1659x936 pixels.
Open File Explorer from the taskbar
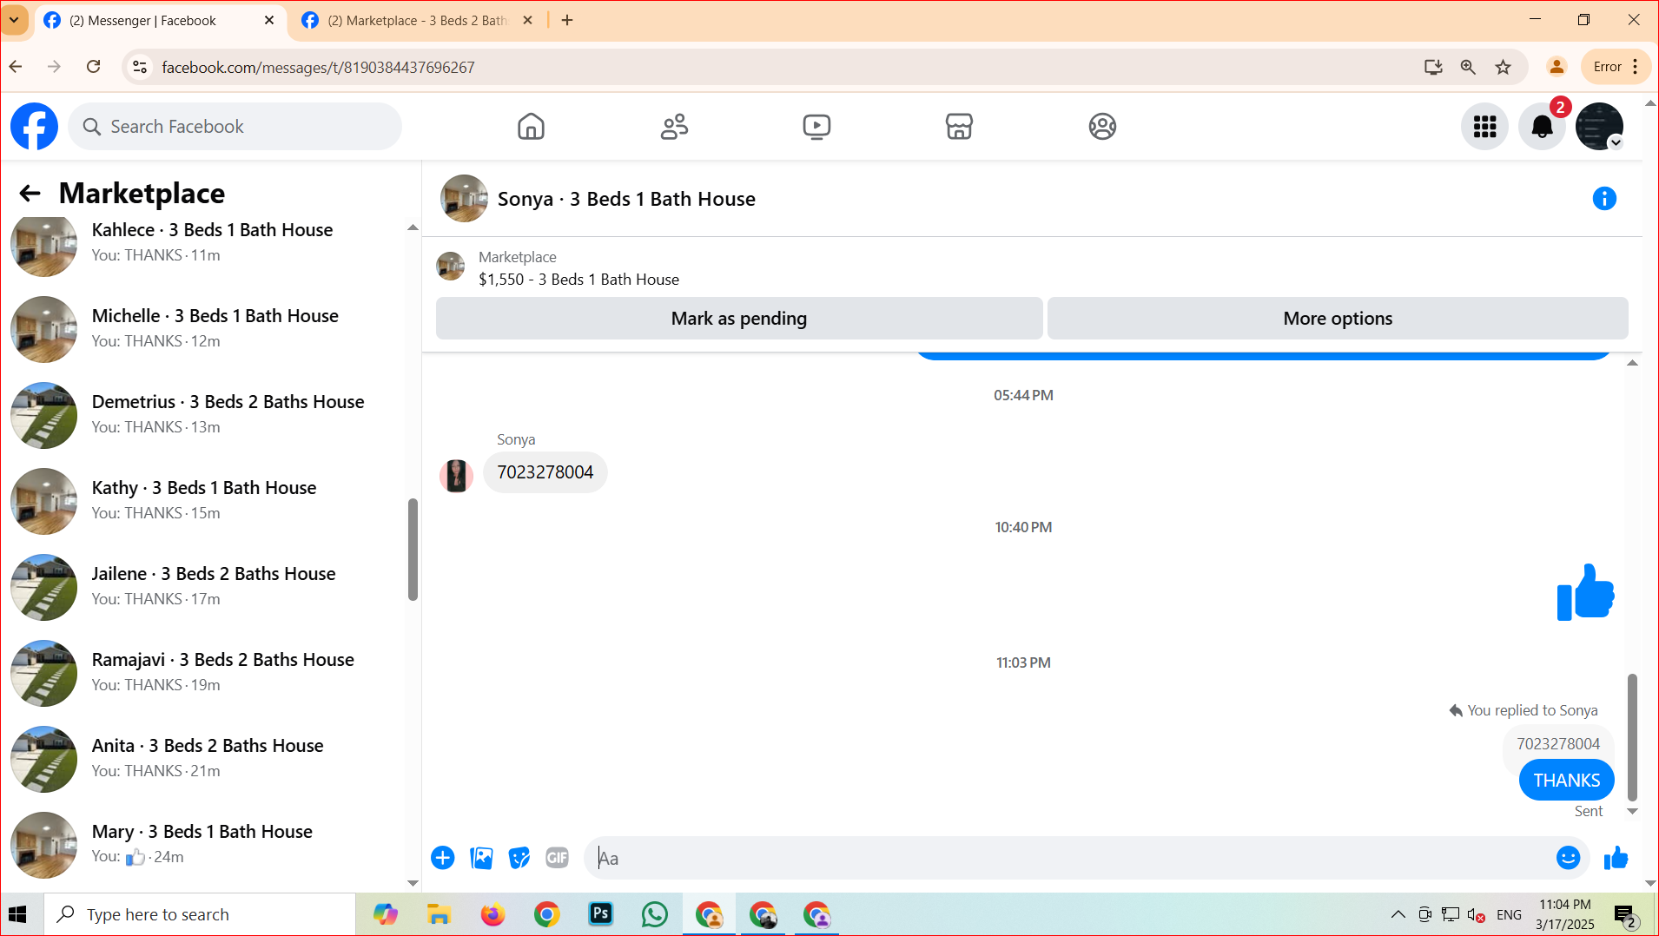439,914
